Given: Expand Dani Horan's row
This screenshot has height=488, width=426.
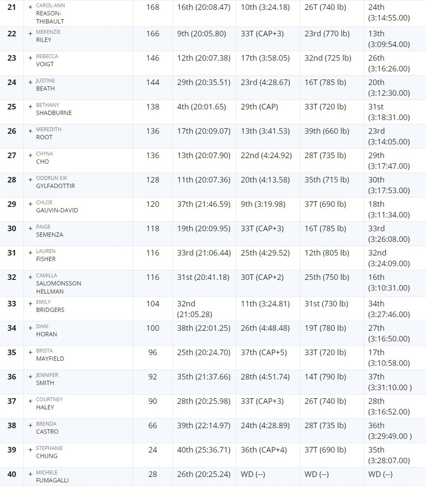Looking at the screenshot, I should 30,328.
